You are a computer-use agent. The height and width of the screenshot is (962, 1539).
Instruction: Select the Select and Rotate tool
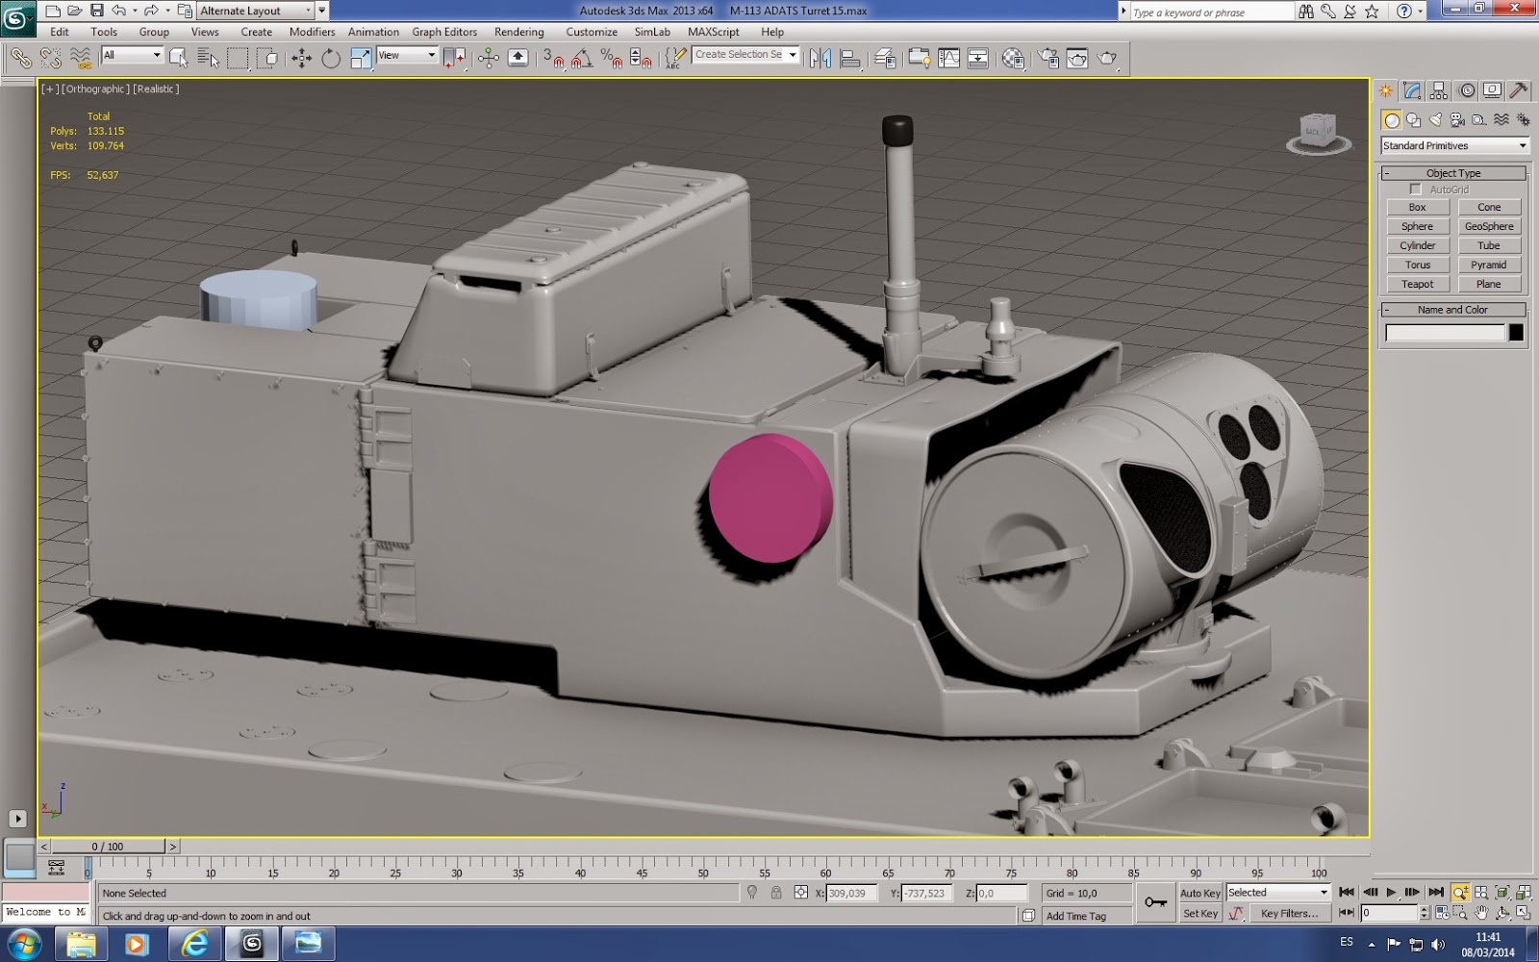(330, 57)
